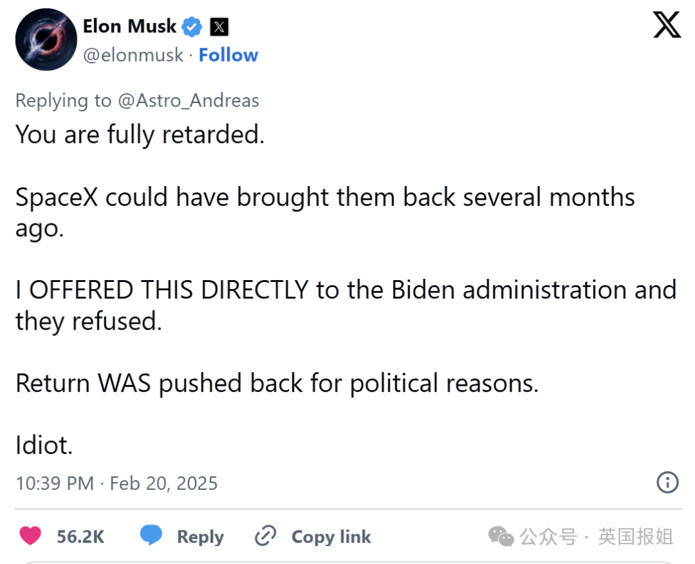Click the circled info icon
This screenshot has height=564, width=695.
point(667,482)
